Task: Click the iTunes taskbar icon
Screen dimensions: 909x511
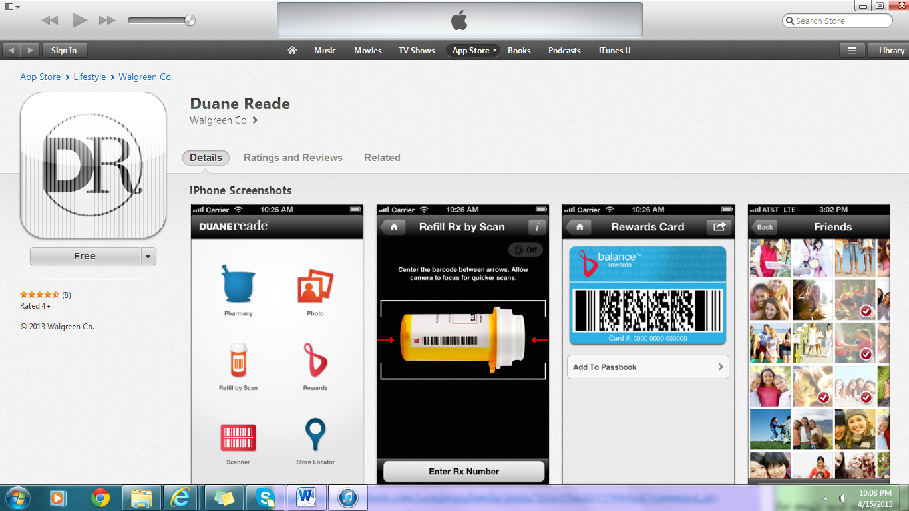Action: coord(348,497)
